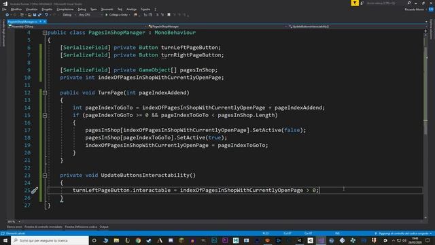Click the Save All toolbar icon
The width and height of the screenshot is (435, 245).
coord(39,15)
